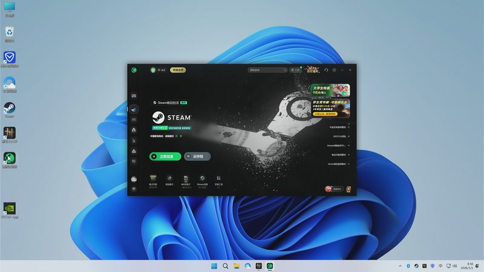Click the green accelerator logo in top-left corner
This screenshot has width=484, height=272.
(x=134, y=70)
